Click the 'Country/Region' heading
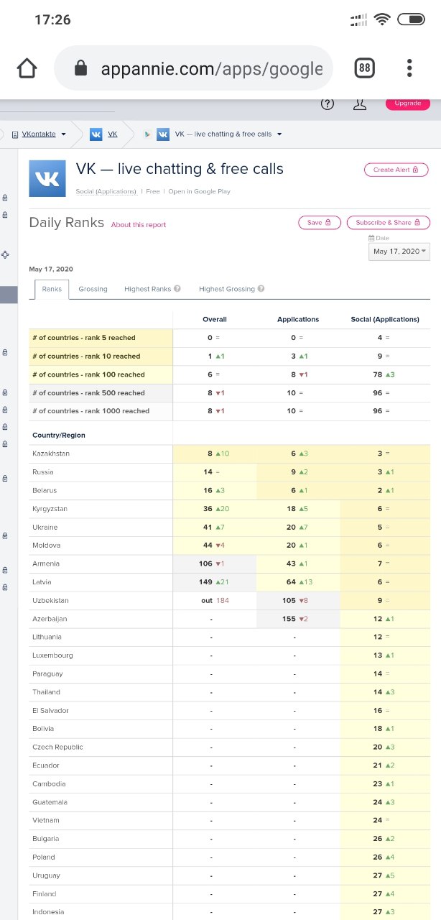Image resolution: width=441 pixels, height=920 pixels. coord(59,436)
